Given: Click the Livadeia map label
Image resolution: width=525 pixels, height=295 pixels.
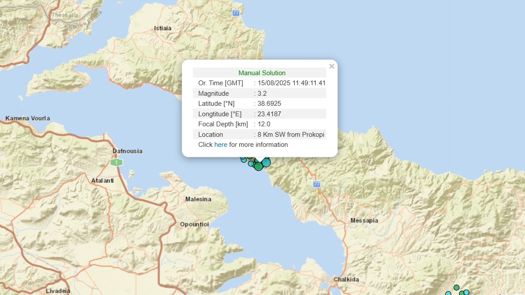Looking at the screenshot, I should tap(58, 291).
